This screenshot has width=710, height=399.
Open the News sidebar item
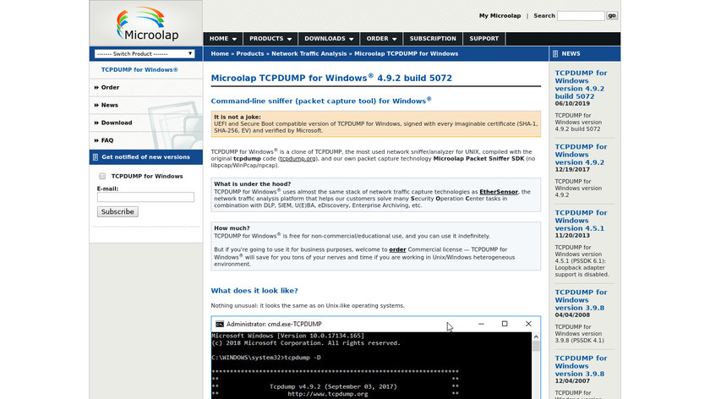point(110,105)
